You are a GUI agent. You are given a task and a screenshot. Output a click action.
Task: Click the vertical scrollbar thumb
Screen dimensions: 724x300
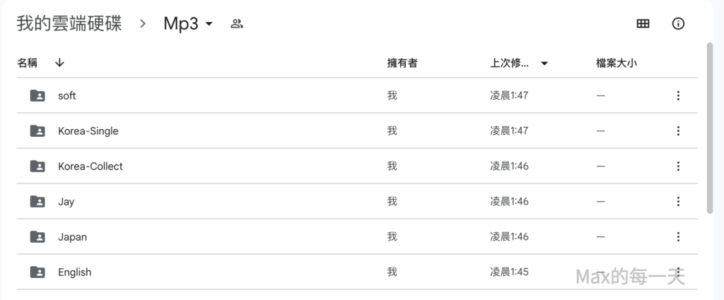click(710, 127)
